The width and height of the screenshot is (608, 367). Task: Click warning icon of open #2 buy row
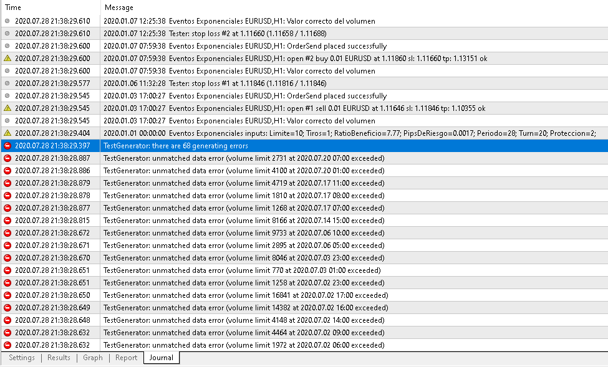pyautogui.click(x=7, y=59)
